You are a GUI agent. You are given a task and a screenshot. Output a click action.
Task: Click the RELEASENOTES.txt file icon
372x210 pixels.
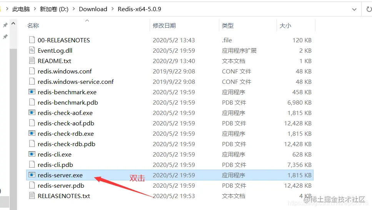coord(32,196)
